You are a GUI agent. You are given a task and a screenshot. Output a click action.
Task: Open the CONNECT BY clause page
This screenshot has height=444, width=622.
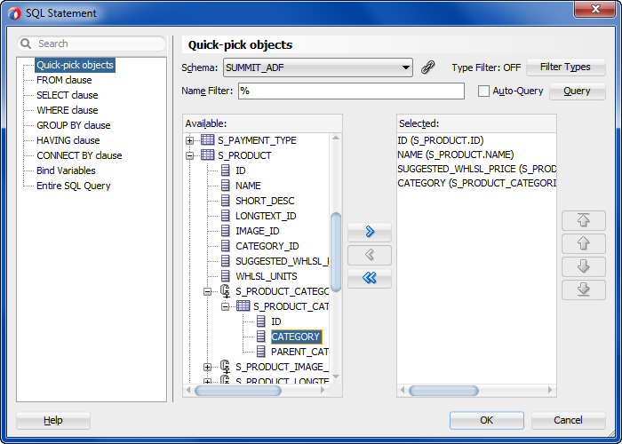79,155
